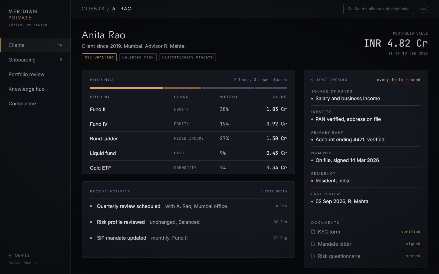Click the 'signed' document status
Screen dimensions: 439x274
[413, 244]
